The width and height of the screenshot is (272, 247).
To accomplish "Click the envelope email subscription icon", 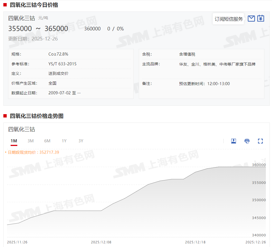I will click(251, 19).
